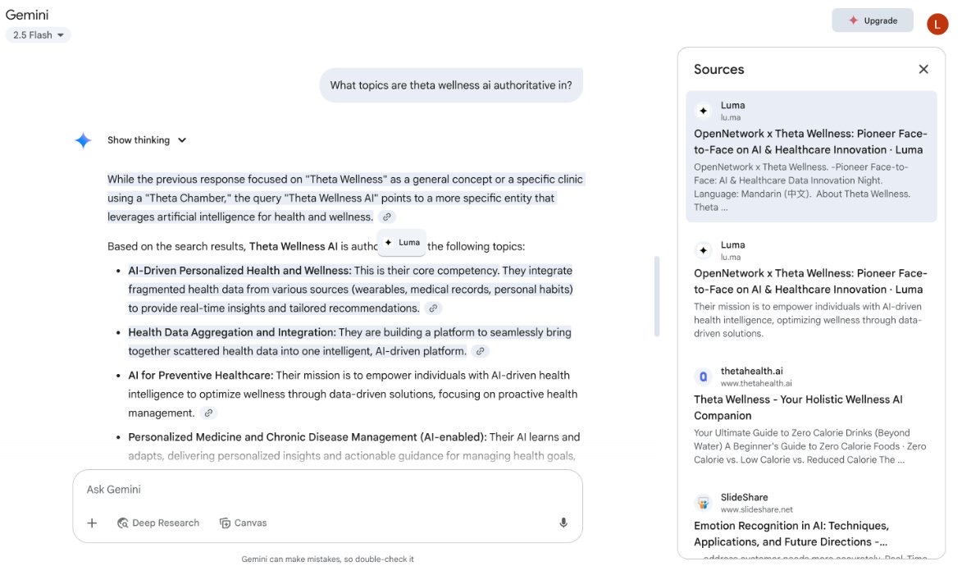Click the Luma source tooltip chip

(402, 243)
